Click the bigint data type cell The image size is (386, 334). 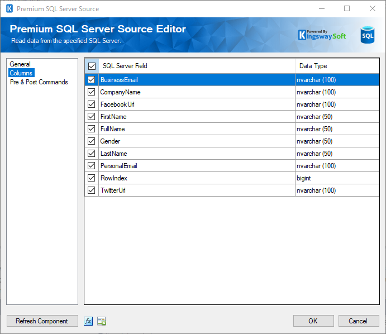click(x=337, y=178)
